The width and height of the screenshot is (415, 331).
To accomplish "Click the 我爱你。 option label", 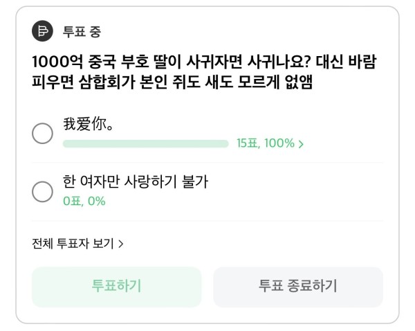I will tap(89, 124).
